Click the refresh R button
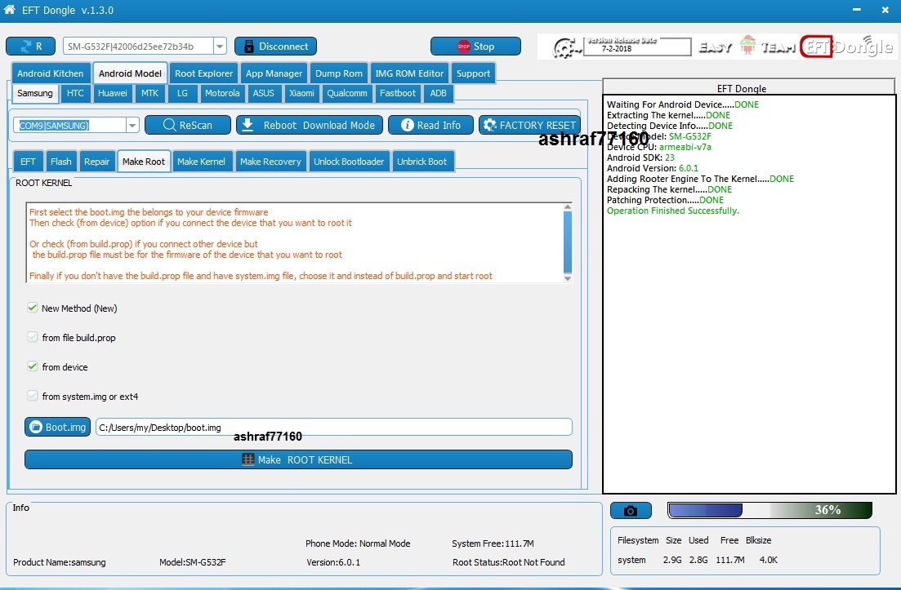Image resolution: width=901 pixels, height=590 pixels. coord(30,47)
